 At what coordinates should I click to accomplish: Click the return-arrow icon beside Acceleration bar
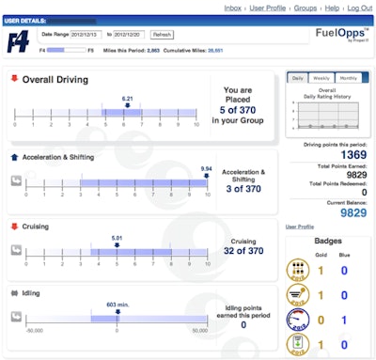[16, 180]
